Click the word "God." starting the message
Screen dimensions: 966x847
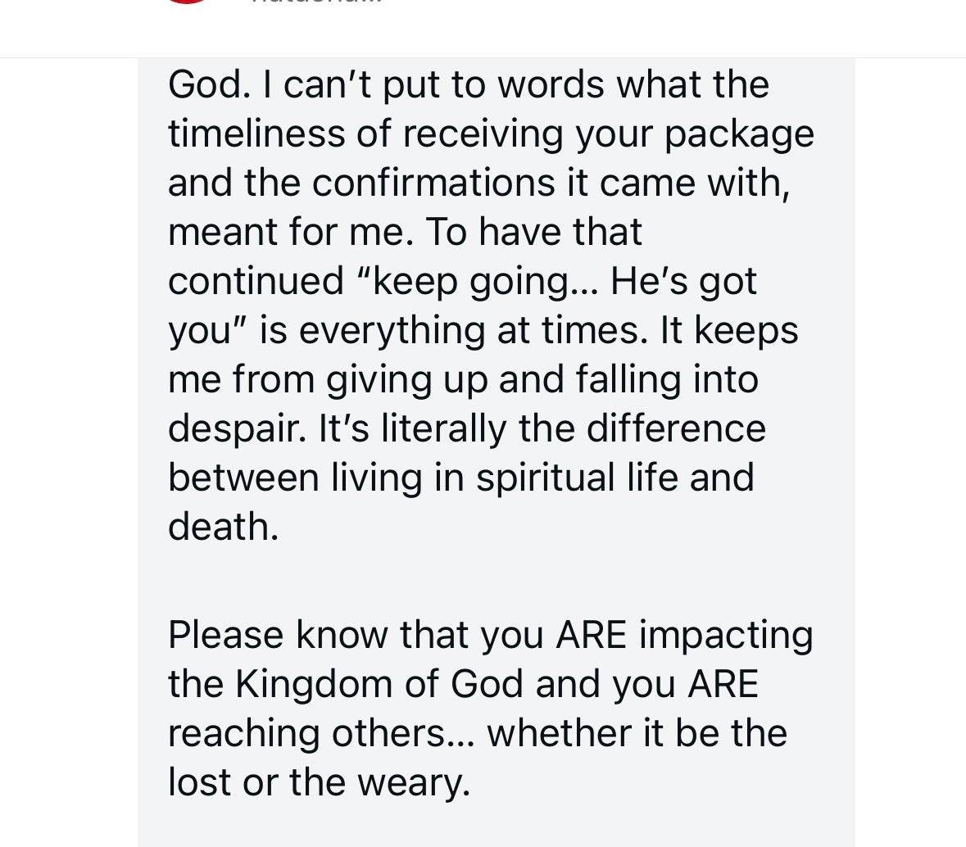[x=209, y=84]
